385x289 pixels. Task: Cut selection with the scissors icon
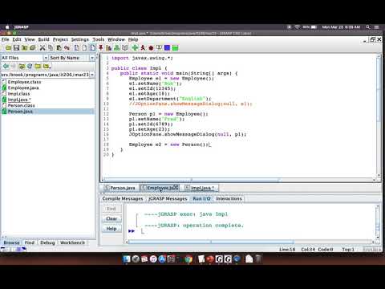[x=43, y=48]
